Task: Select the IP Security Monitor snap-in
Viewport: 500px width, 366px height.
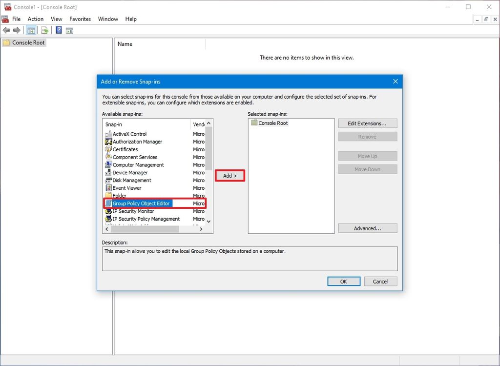Action: [132, 211]
